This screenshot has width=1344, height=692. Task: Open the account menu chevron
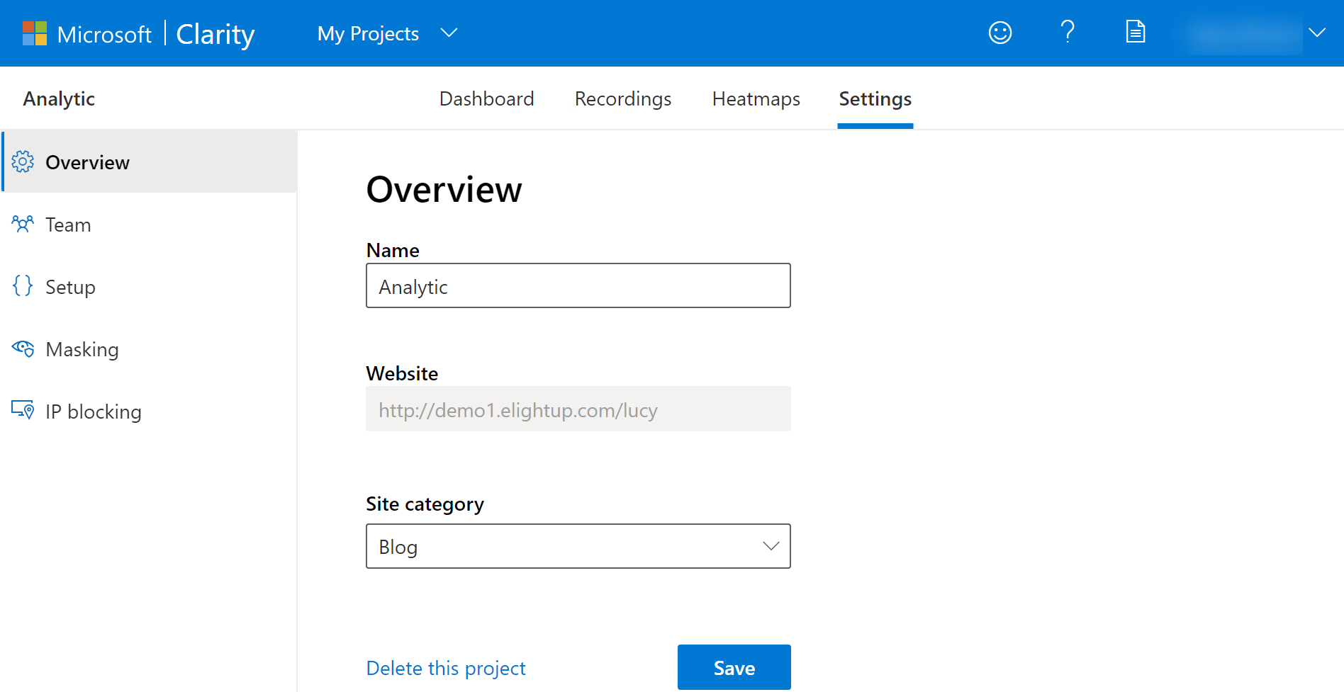pos(1317,33)
